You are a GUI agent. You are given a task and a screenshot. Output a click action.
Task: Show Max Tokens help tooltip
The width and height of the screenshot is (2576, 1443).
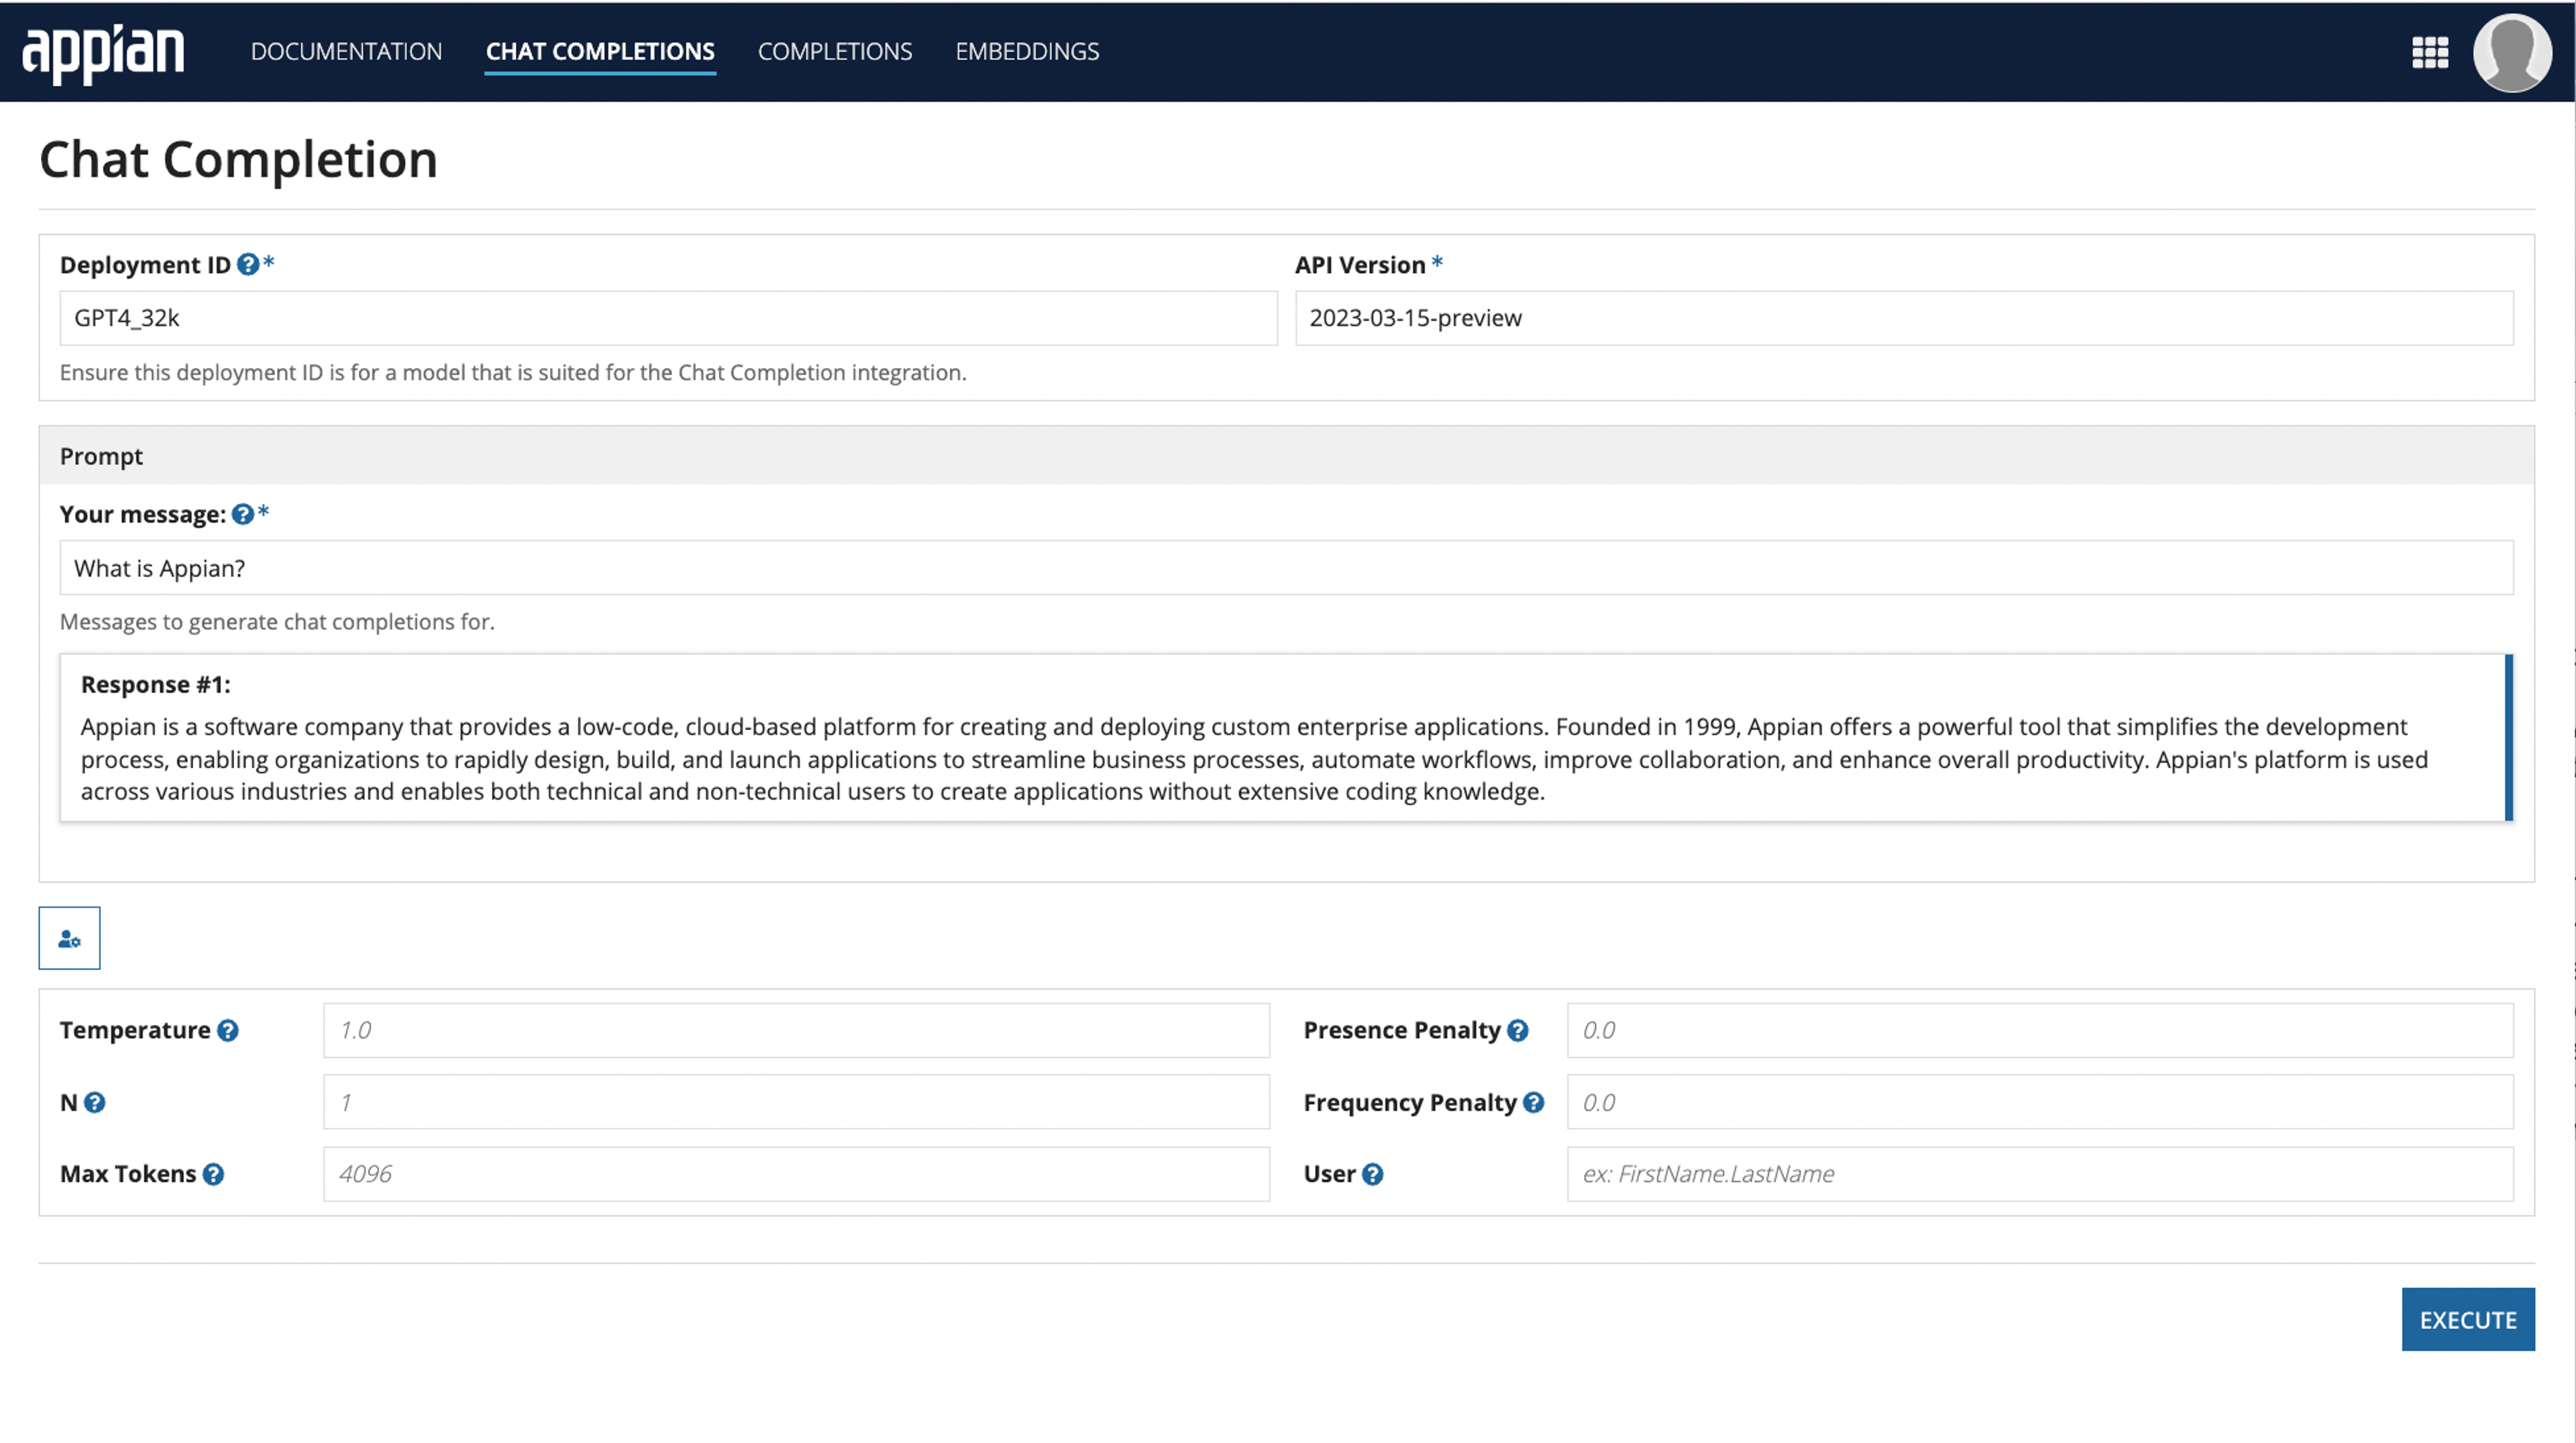[213, 1175]
